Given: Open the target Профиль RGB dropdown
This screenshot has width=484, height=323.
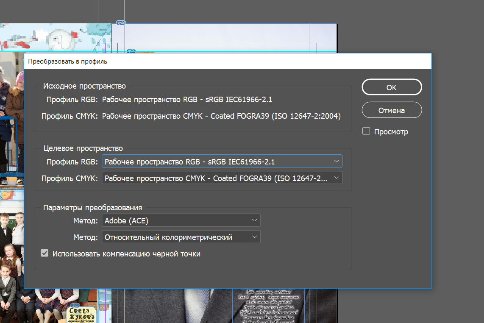Looking at the screenshot, I should tap(222, 161).
